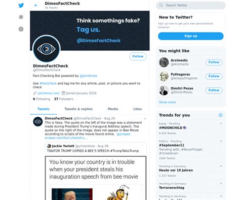Expand the tweet options chevron
The width and height of the screenshot is (240, 200).
point(145,119)
